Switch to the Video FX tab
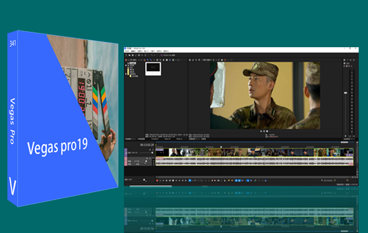 (x=167, y=139)
